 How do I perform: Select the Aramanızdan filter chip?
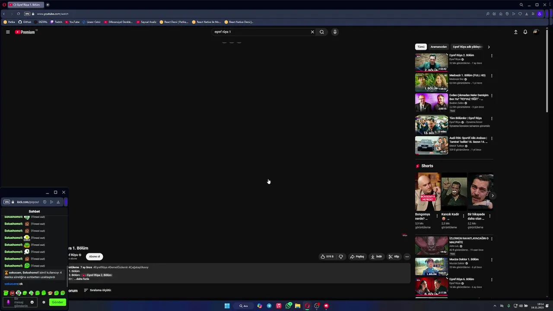439,47
